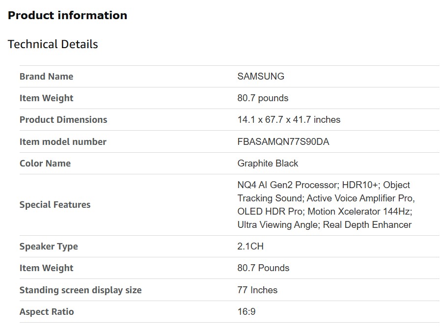Click the Product information heading
The height and width of the screenshot is (332, 441).
pos(67,15)
